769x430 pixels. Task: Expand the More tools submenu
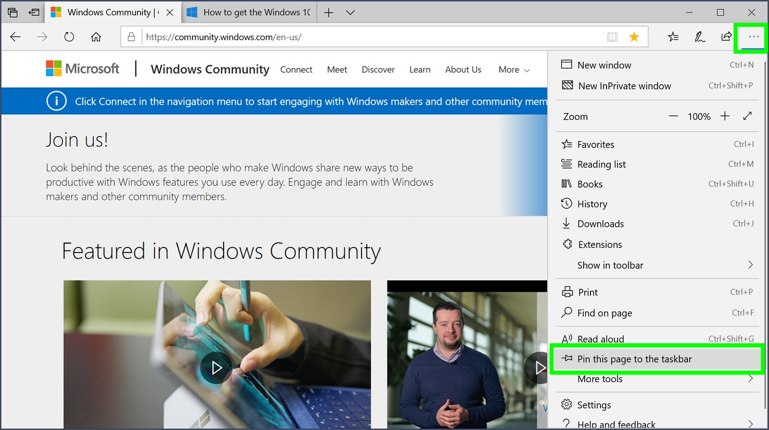click(657, 379)
